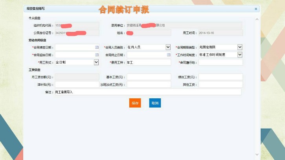Focus the 合同终止日期 input field
Viewport: 285px width, 160px height.
pos(149,55)
